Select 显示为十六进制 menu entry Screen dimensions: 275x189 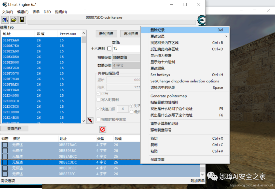pos(185,62)
